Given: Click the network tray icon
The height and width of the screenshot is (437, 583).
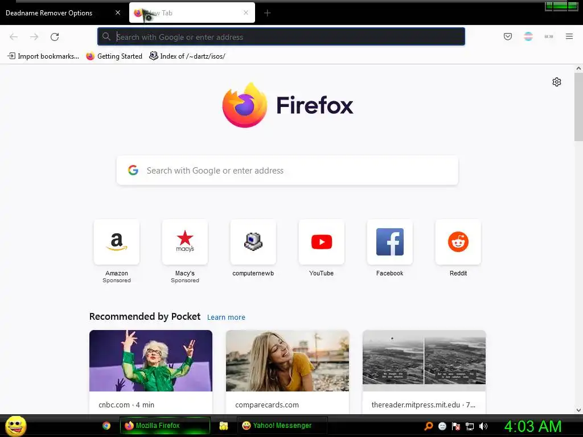Looking at the screenshot, I should pyautogui.click(x=470, y=426).
